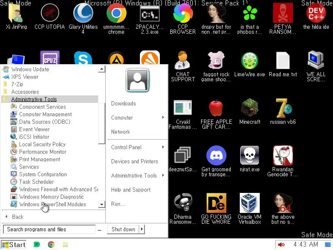Open the green flower phobos icon
333x250 pixels.
click(250, 13)
